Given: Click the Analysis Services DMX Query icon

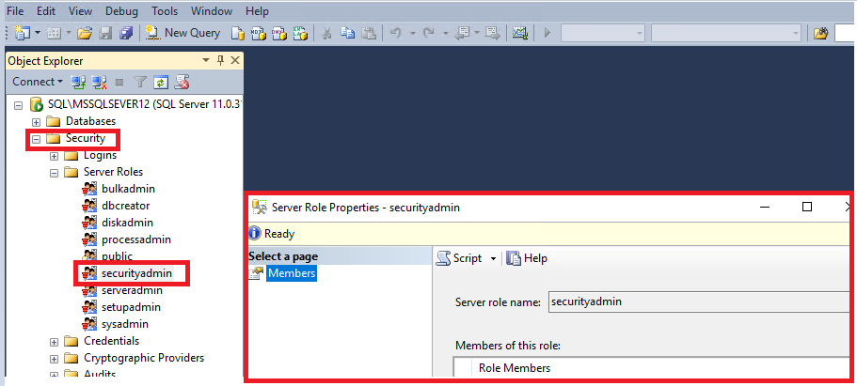Looking at the screenshot, I should 279,33.
